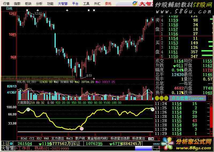Click the middle yellow circle indicator
The height and width of the screenshot is (152, 214).
tap(162, 98)
